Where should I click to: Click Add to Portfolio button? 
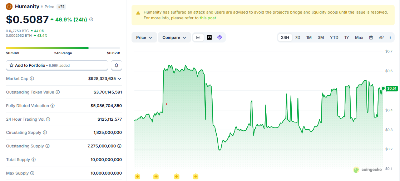(57, 66)
